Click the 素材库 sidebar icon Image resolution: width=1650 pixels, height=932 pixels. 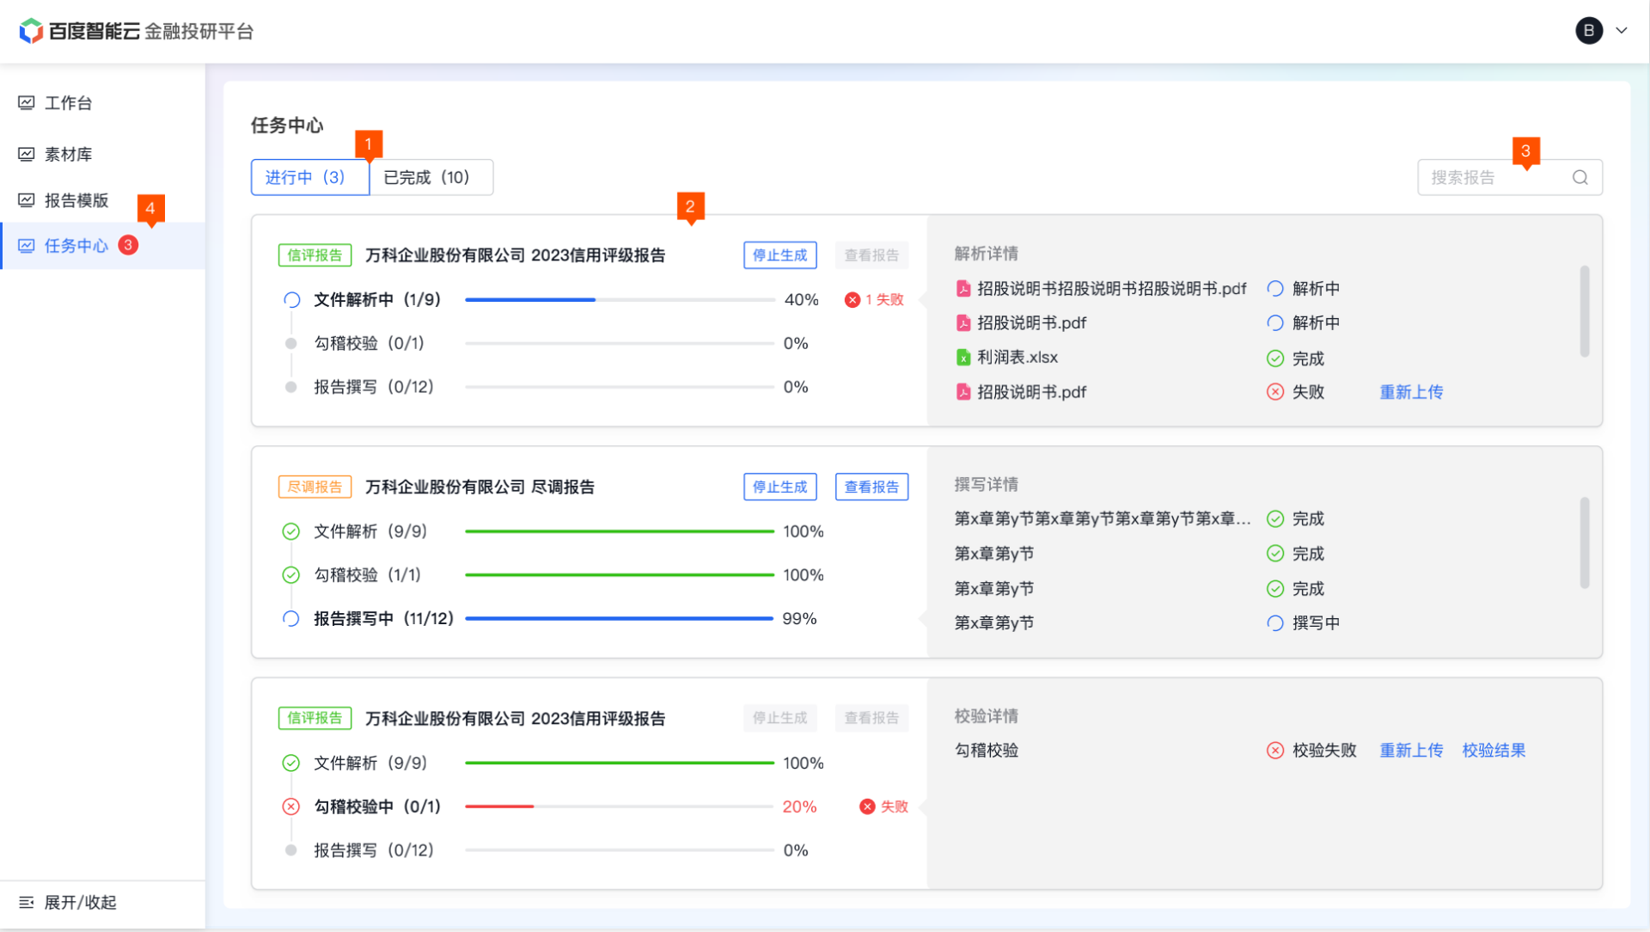coord(27,154)
